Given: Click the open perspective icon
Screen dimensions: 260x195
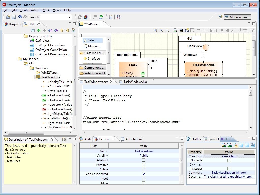Looking at the screenshot, I should (x=221, y=17).
